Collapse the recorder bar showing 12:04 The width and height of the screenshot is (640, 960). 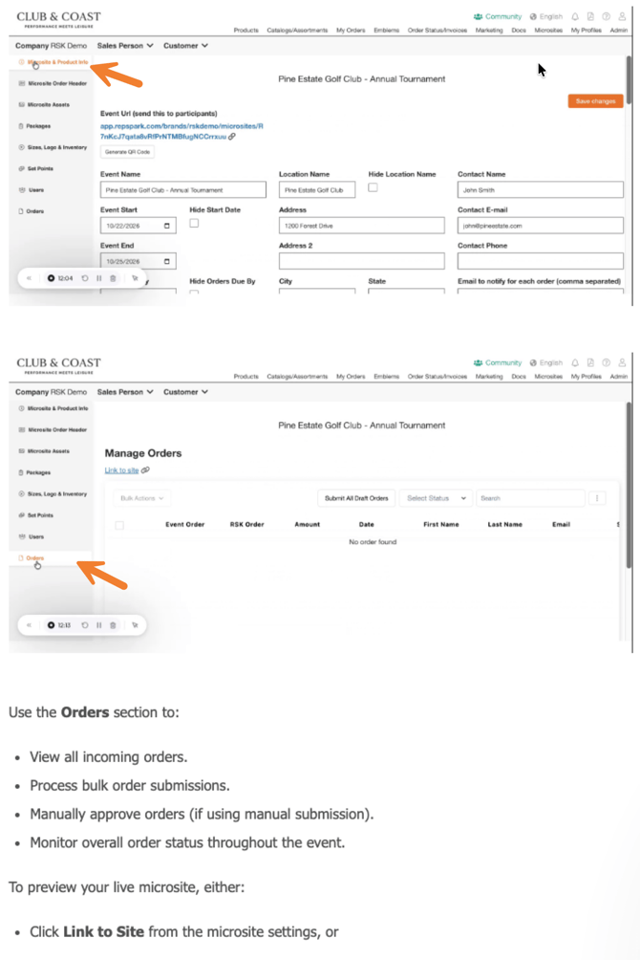click(29, 278)
